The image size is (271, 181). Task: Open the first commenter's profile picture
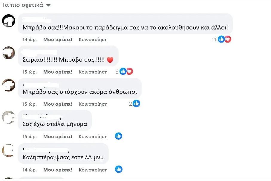pos(8,21)
